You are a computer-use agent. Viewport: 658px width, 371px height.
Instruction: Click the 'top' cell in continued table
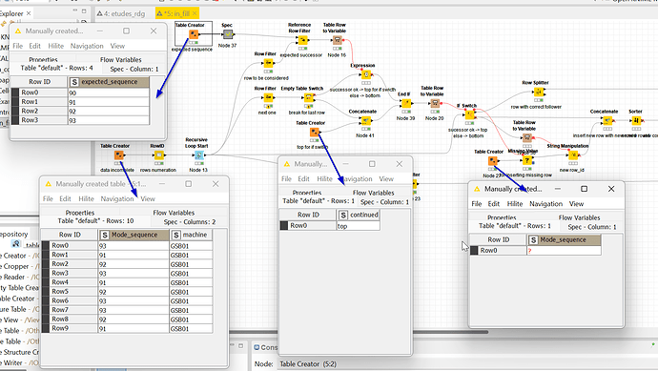[359, 226]
